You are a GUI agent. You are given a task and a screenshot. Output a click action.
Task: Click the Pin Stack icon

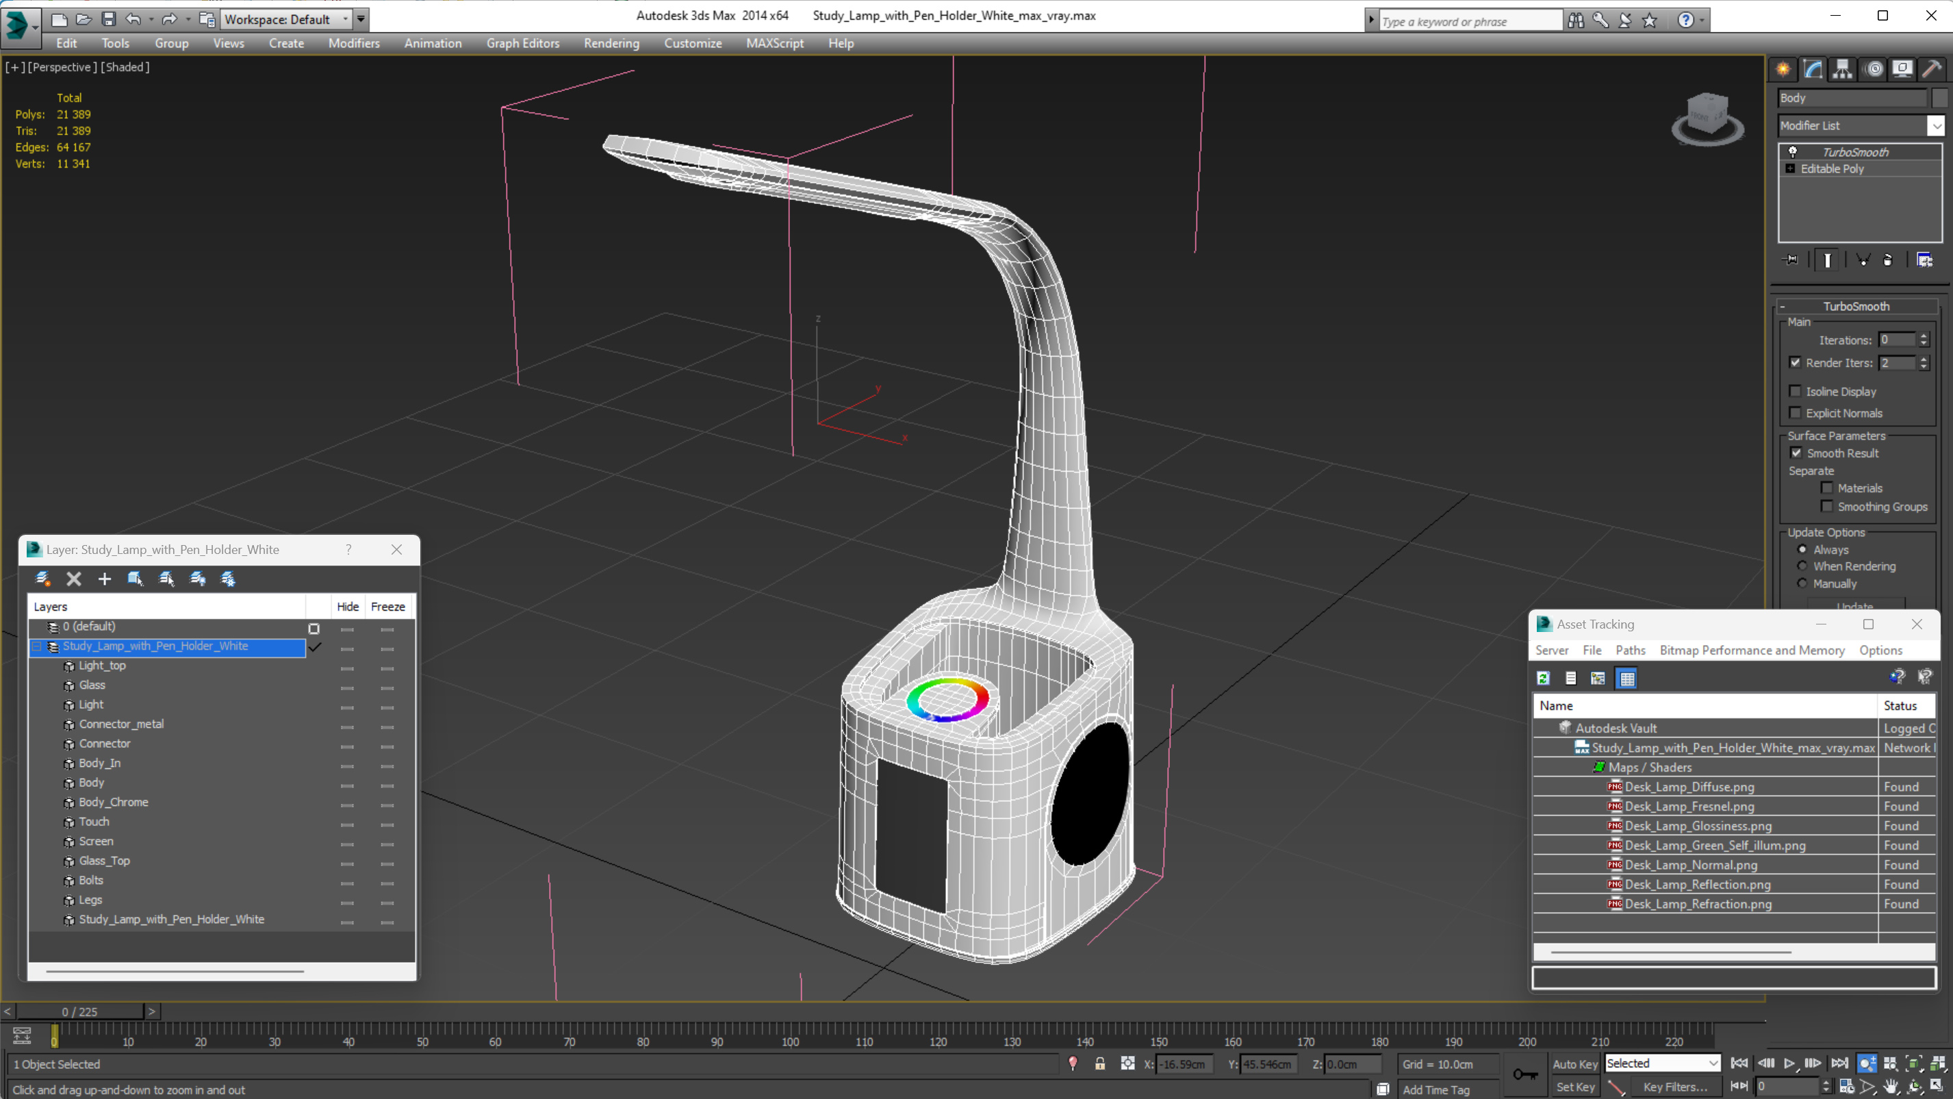(x=1791, y=260)
